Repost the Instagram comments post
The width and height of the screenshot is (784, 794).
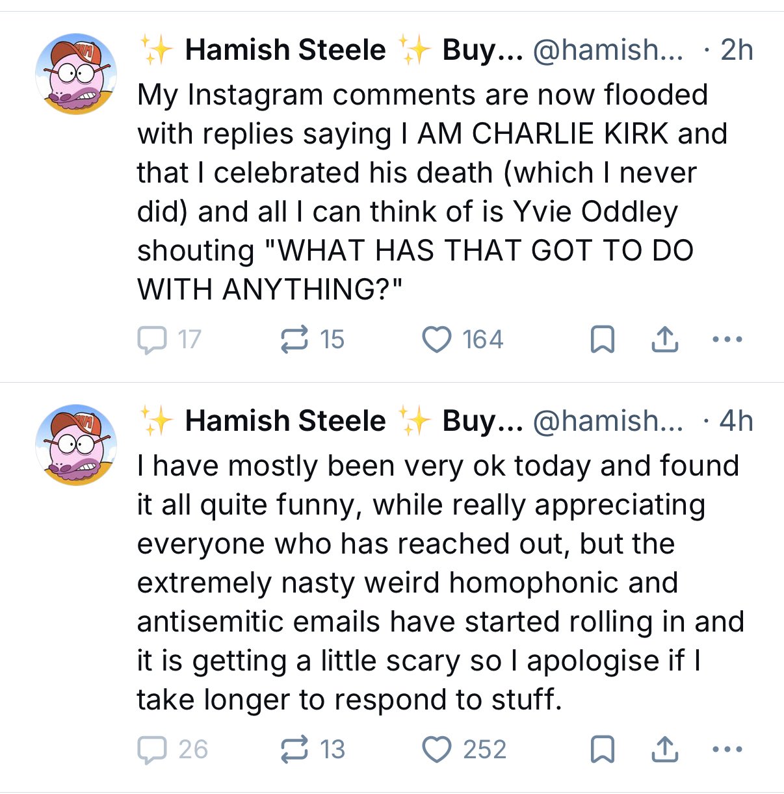[x=294, y=340]
